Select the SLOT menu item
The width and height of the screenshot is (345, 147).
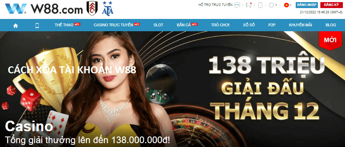(158, 25)
